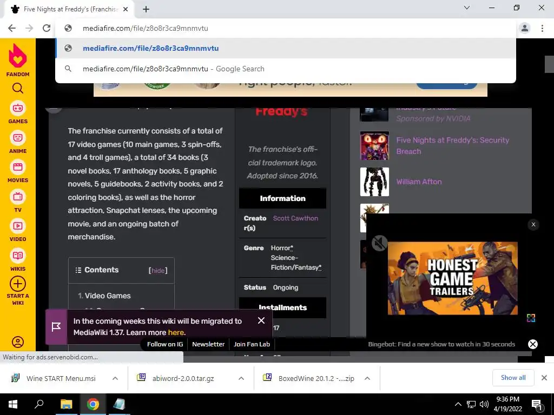Click the Newsletter button
This screenshot has width=554, height=415.
click(208, 344)
